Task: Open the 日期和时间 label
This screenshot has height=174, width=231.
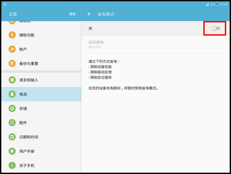Action: pos(29,137)
